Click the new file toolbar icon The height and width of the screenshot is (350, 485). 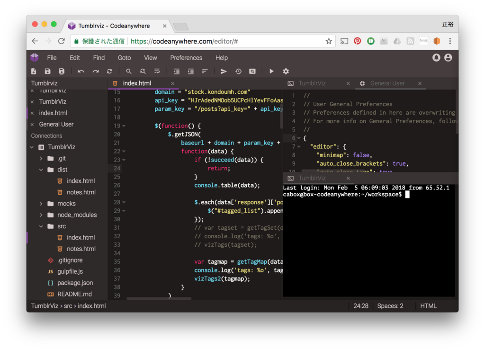(34, 72)
